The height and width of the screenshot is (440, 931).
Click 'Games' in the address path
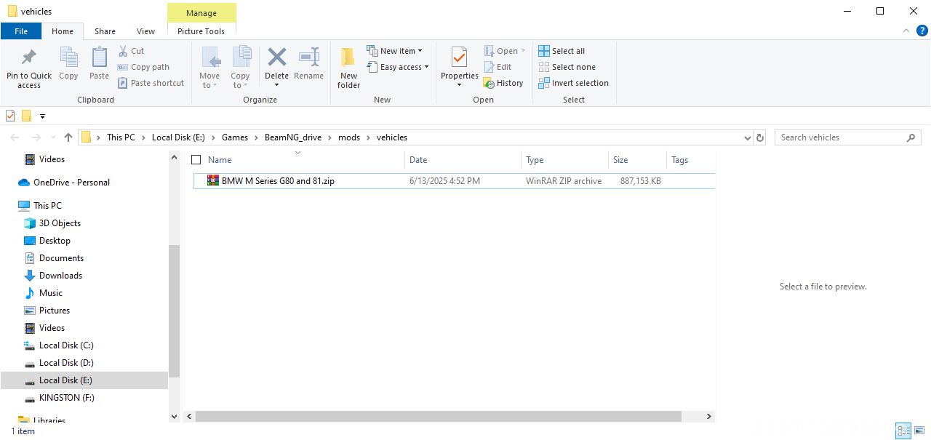(235, 137)
